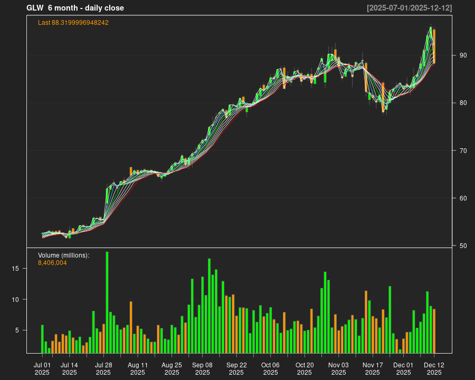Image resolution: width=475 pixels, height=380 pixels.
Task: Click the tallest green volume bar in late July
Action: (x=107, y=302)
